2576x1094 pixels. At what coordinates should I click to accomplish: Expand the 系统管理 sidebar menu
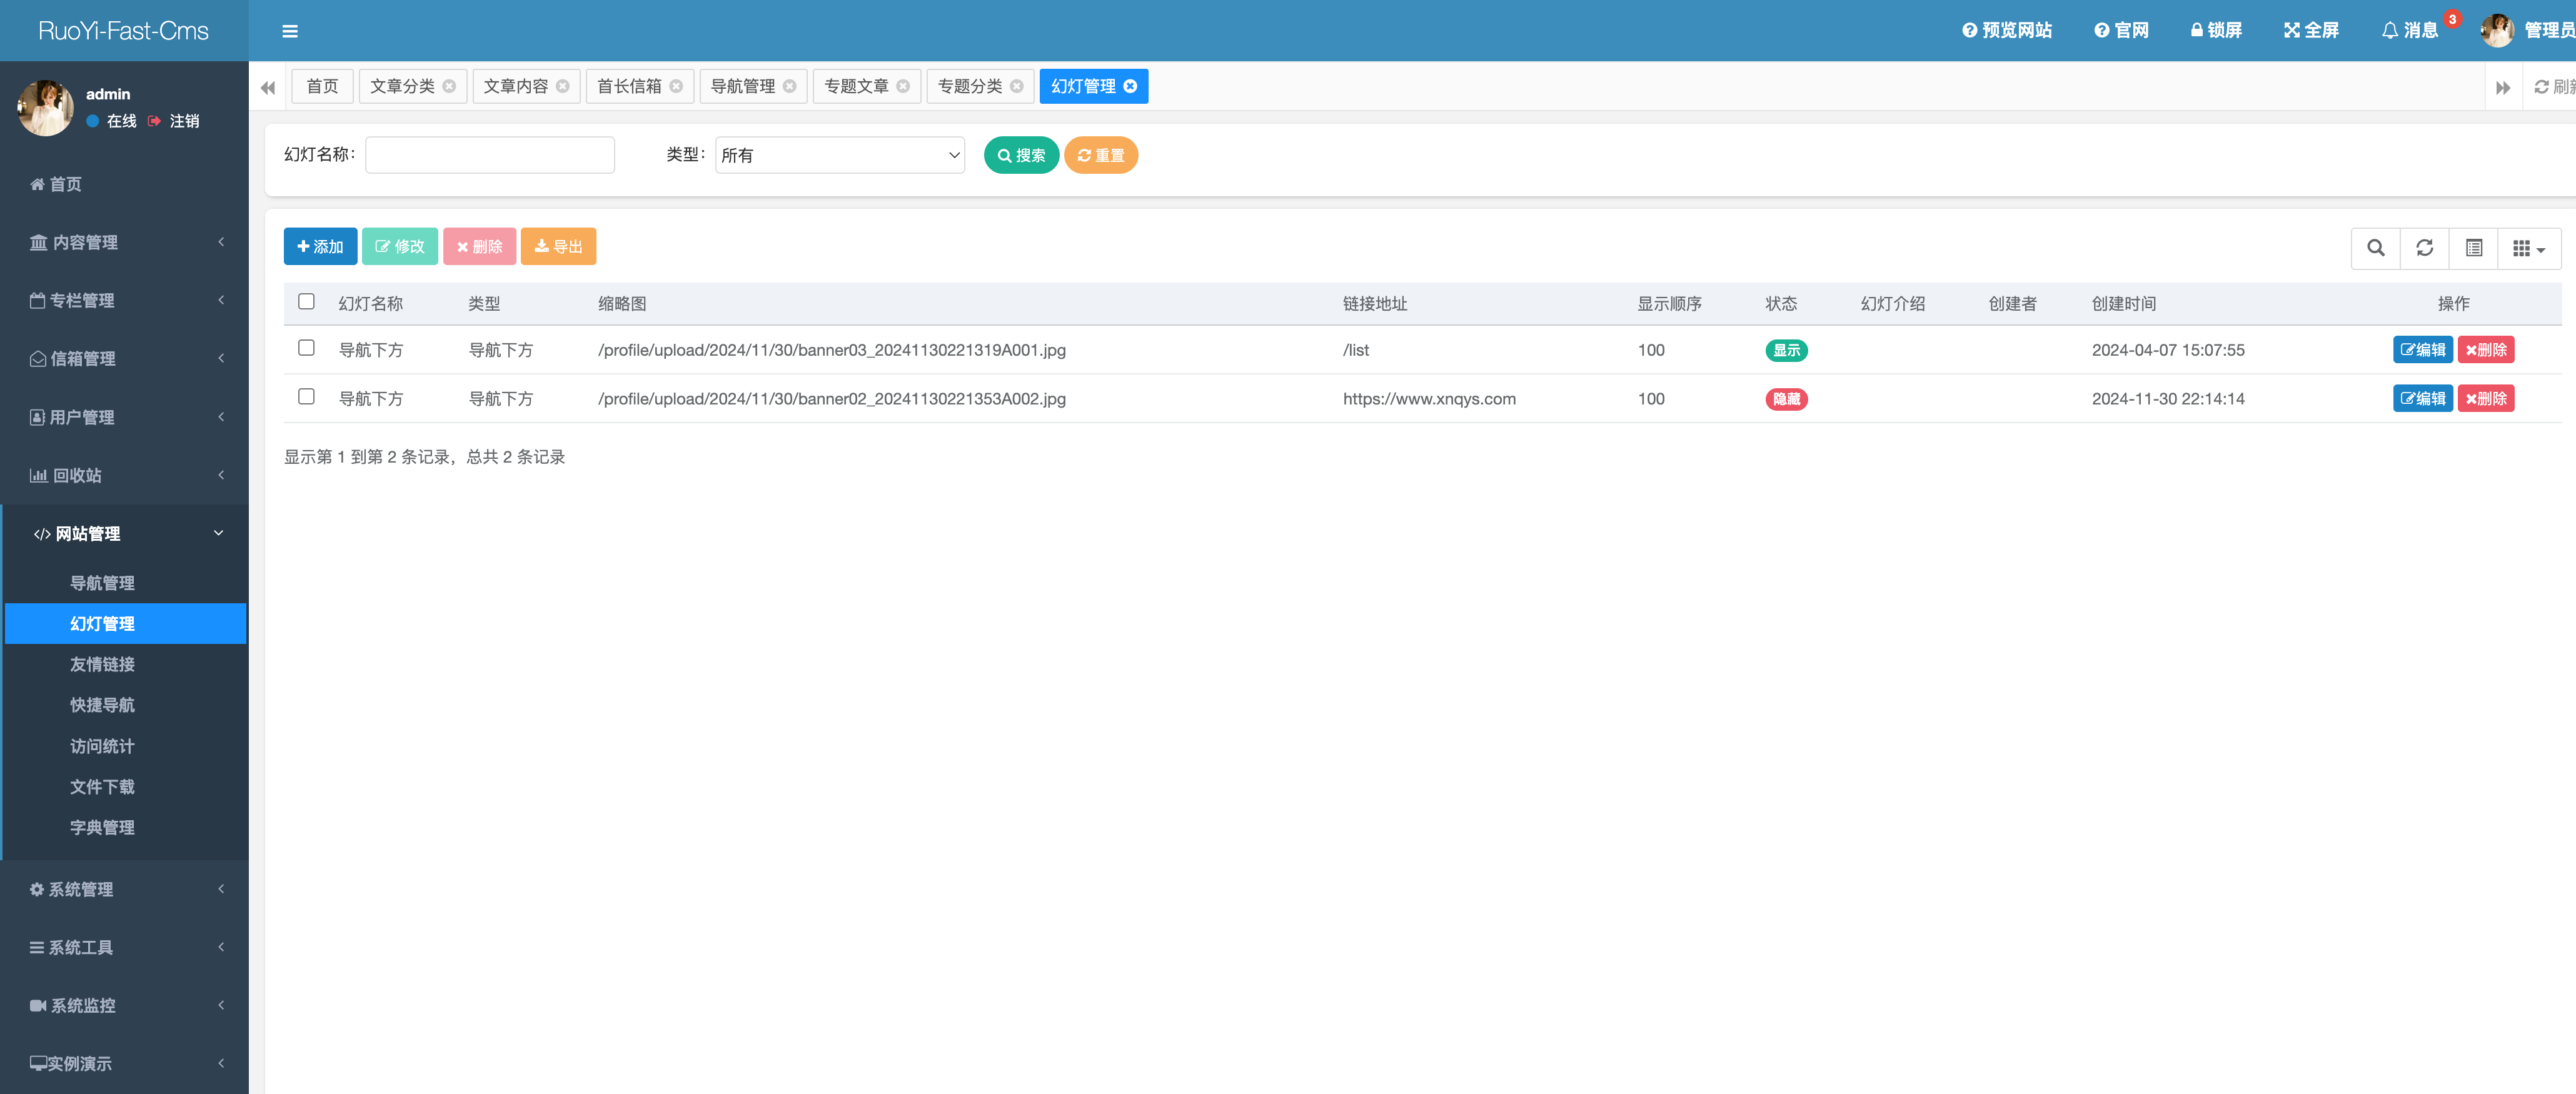coord(124,889)
